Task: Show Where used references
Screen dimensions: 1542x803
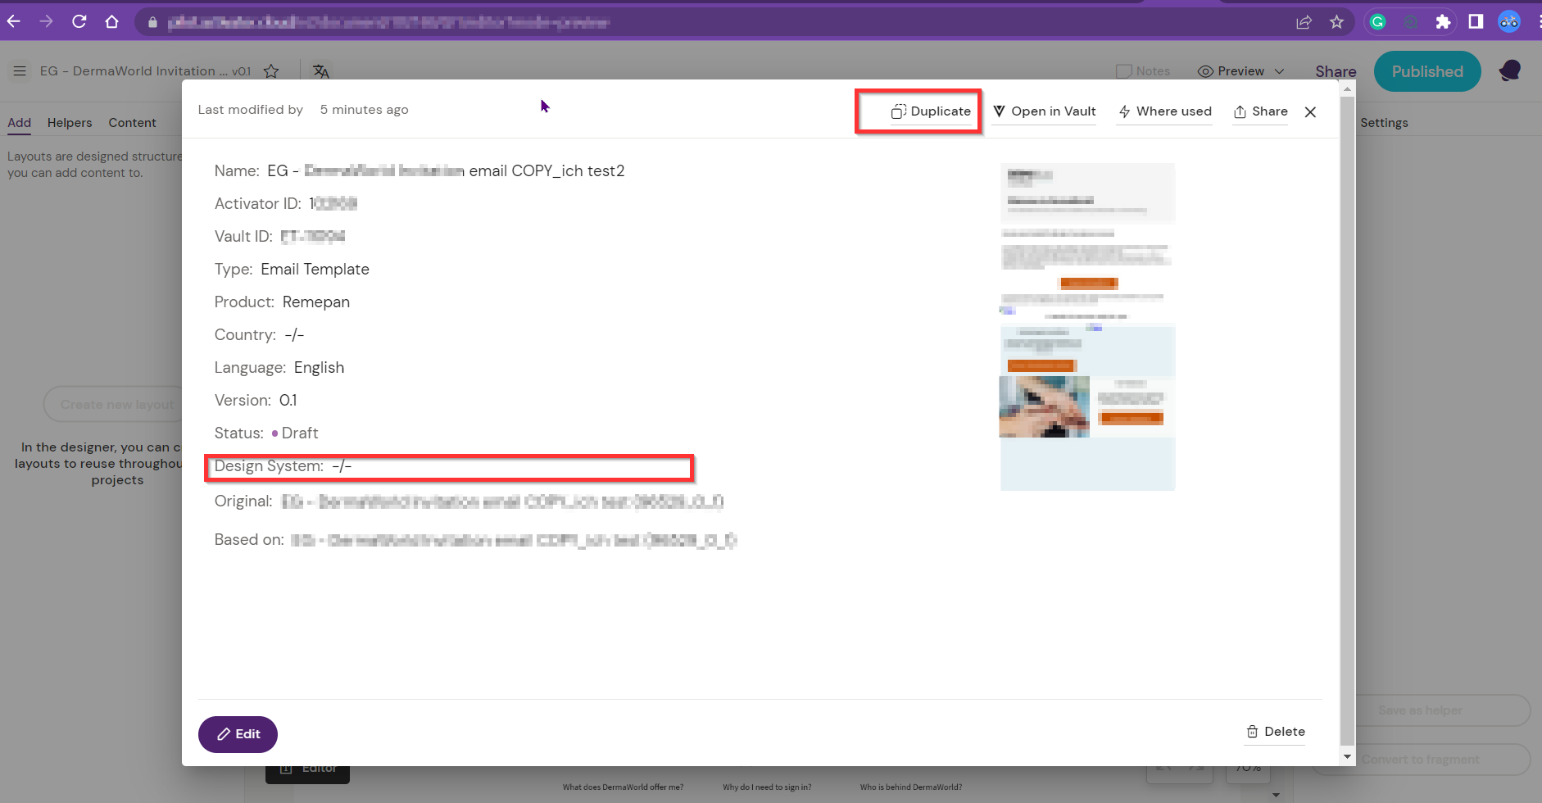Action: 1165,111
